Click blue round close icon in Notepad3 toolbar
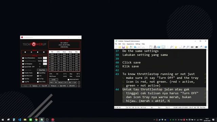The image size is (217, 122). pos(206,47)
